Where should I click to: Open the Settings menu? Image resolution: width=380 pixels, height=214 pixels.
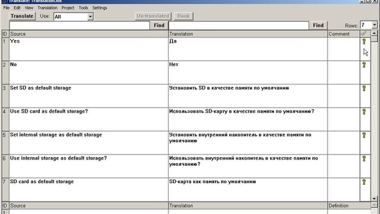pos(100,8)
